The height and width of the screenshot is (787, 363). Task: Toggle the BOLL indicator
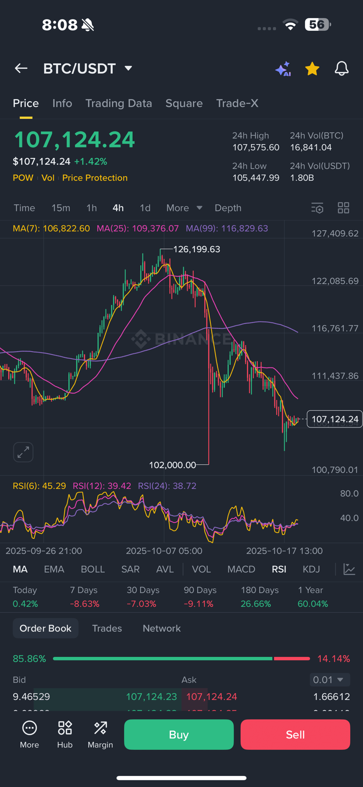point(93,569)
